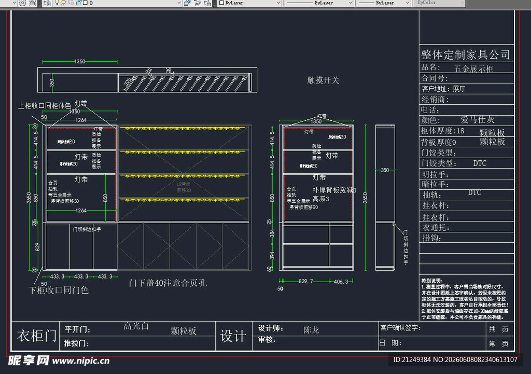531x374 pixels.
Task: Select the 门下盖40注意合页孔 note
Action: coord(167,283)
